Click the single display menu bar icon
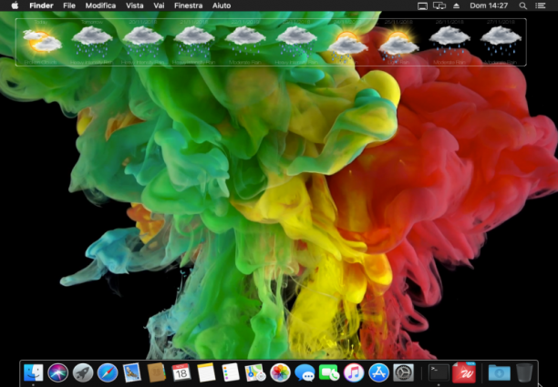The width and height of the screenshot is (558, 387). (422, 5)
